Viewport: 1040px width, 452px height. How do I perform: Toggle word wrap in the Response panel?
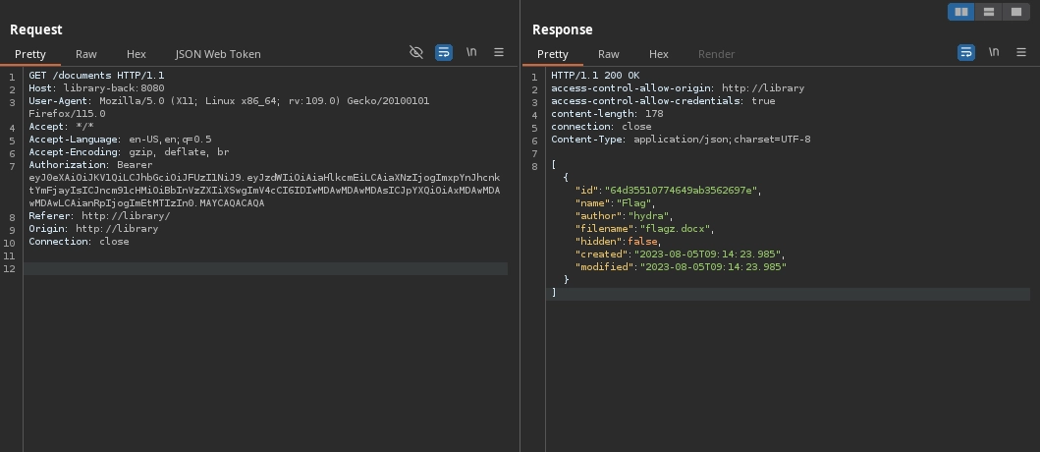tap(966, 52)
